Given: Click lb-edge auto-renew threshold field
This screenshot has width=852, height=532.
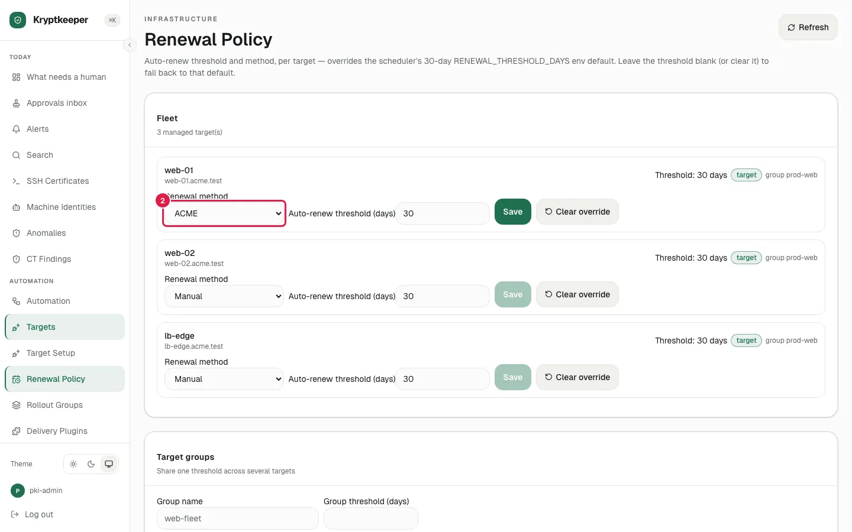Looking at the screenshot, I should coord(443,379).
